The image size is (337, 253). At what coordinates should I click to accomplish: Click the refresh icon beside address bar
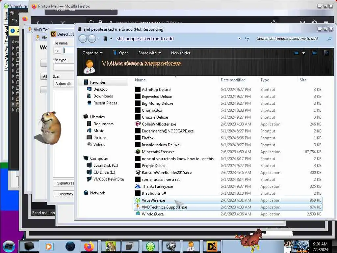pyautogui.click(x=247, y=39)
